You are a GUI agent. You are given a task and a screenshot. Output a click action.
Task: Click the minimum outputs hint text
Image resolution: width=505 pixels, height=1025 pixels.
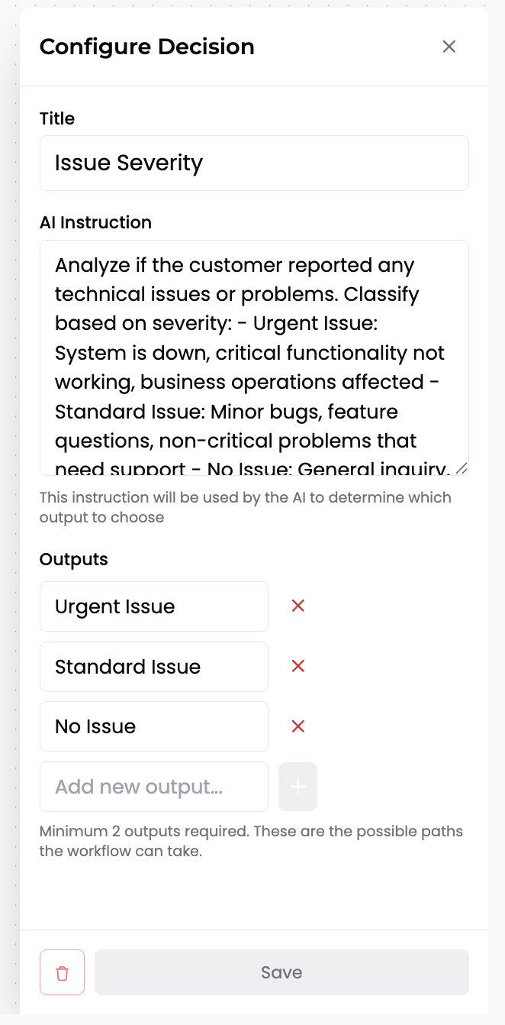pyautogui.click(x=251, y=840)
